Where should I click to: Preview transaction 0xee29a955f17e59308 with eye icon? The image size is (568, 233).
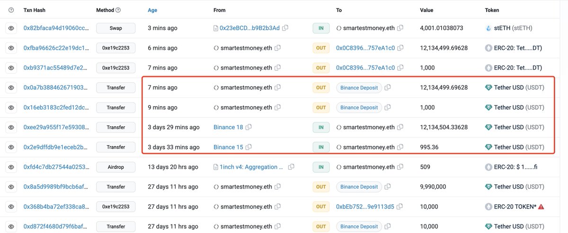(11, 127)
